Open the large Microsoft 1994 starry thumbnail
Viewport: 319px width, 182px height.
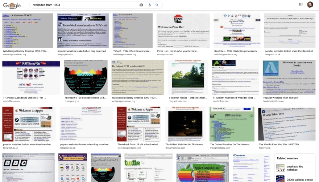(86, 77)
